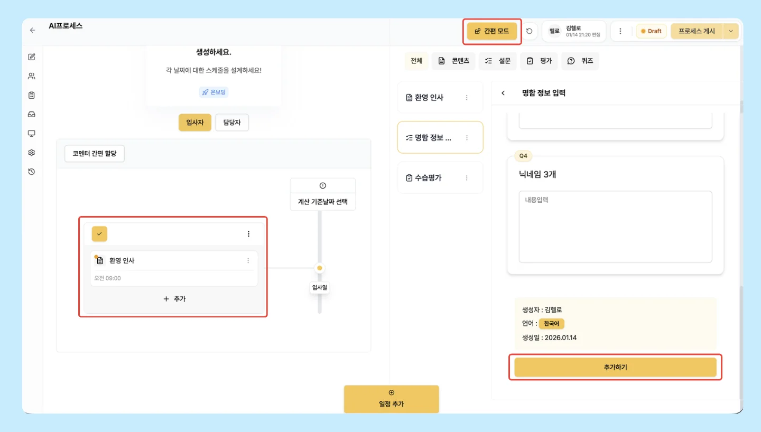The image size is (761, 432).
Task: Collapse 명함 정보 입력 panel with back chevron
Action: [503, 93]
